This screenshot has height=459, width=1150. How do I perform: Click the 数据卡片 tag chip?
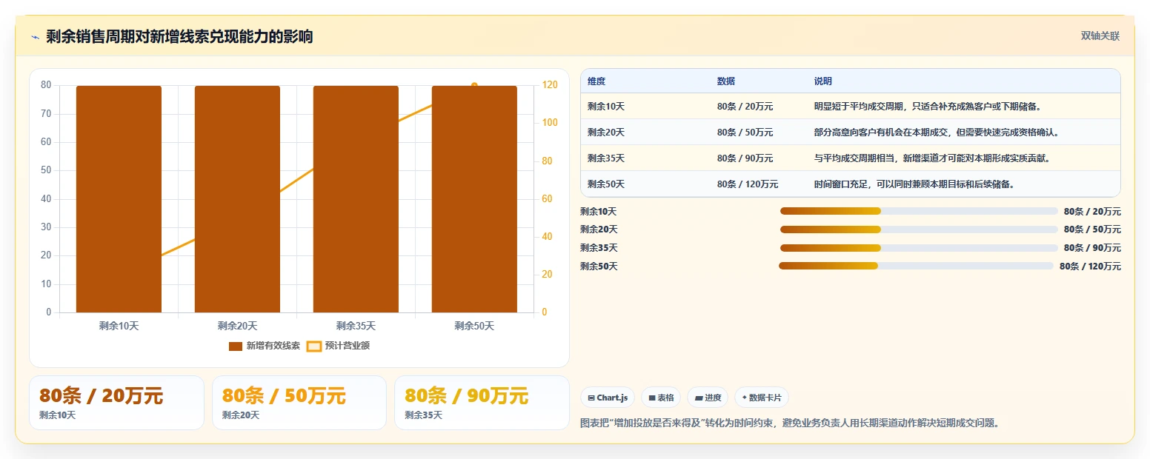762,398
